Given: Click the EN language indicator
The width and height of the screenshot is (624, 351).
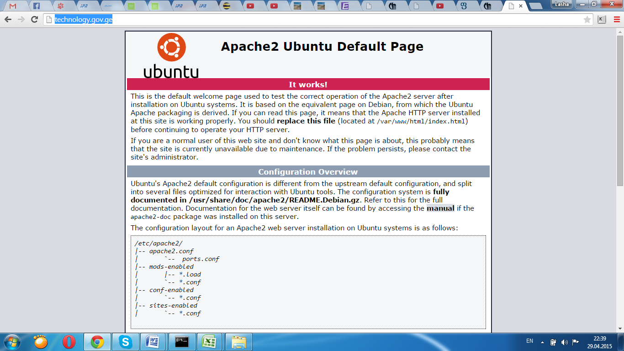Looking at the screenshot, I should 530,341.
